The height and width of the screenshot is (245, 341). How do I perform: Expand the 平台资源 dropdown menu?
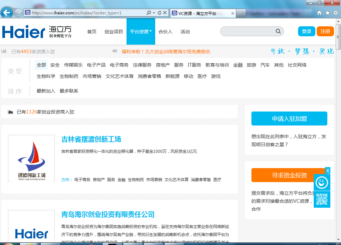(141, 32)
